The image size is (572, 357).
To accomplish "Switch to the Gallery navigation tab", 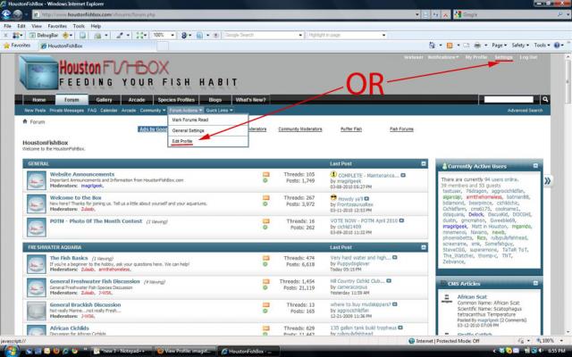I will (104, 99).
